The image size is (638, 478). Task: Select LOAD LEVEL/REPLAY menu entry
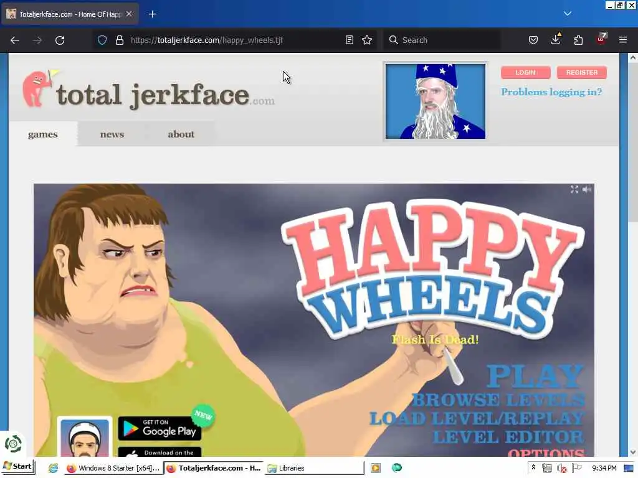[x=477, y=419]
